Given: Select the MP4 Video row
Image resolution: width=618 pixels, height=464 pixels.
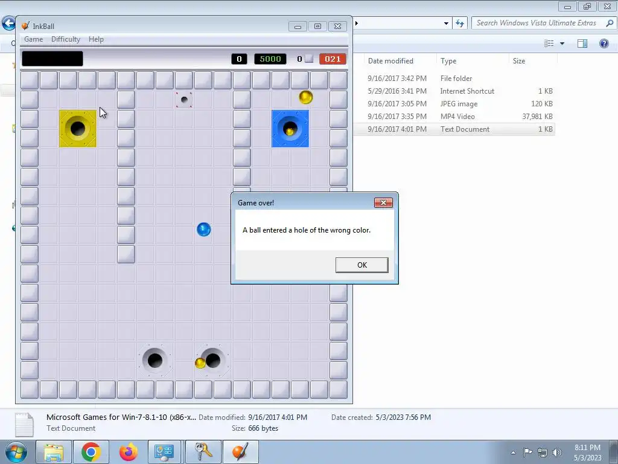Looking at the screenshot, I should click(x=454, y=117).
